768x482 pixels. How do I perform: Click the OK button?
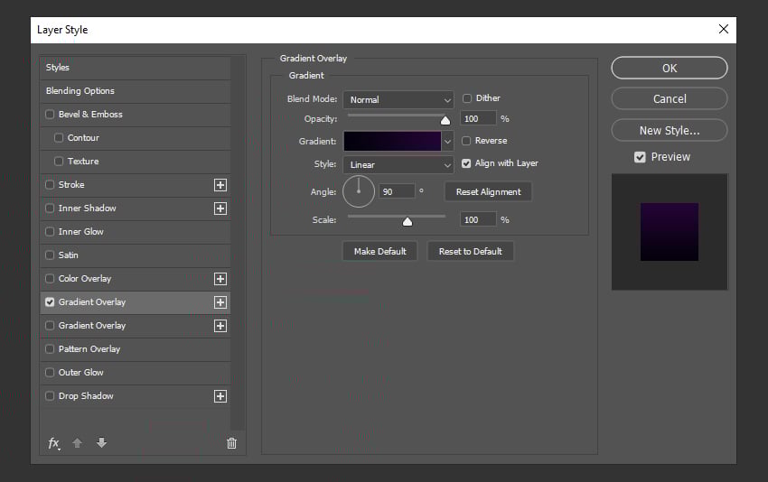click(670, 68)
